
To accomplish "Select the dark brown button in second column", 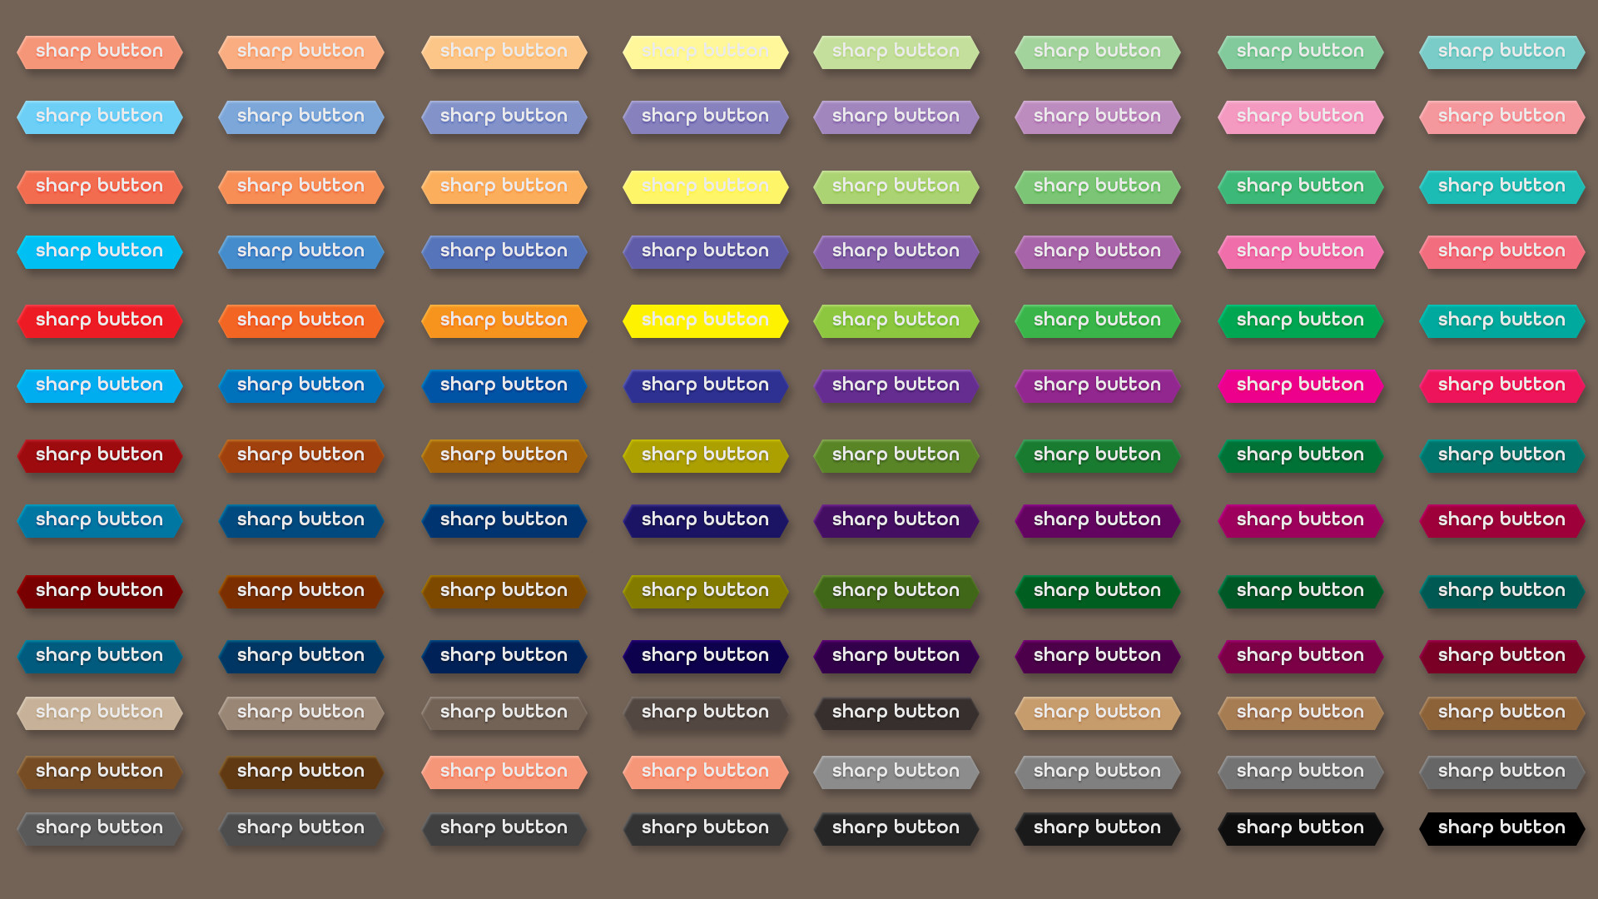I will click(300, 772).
